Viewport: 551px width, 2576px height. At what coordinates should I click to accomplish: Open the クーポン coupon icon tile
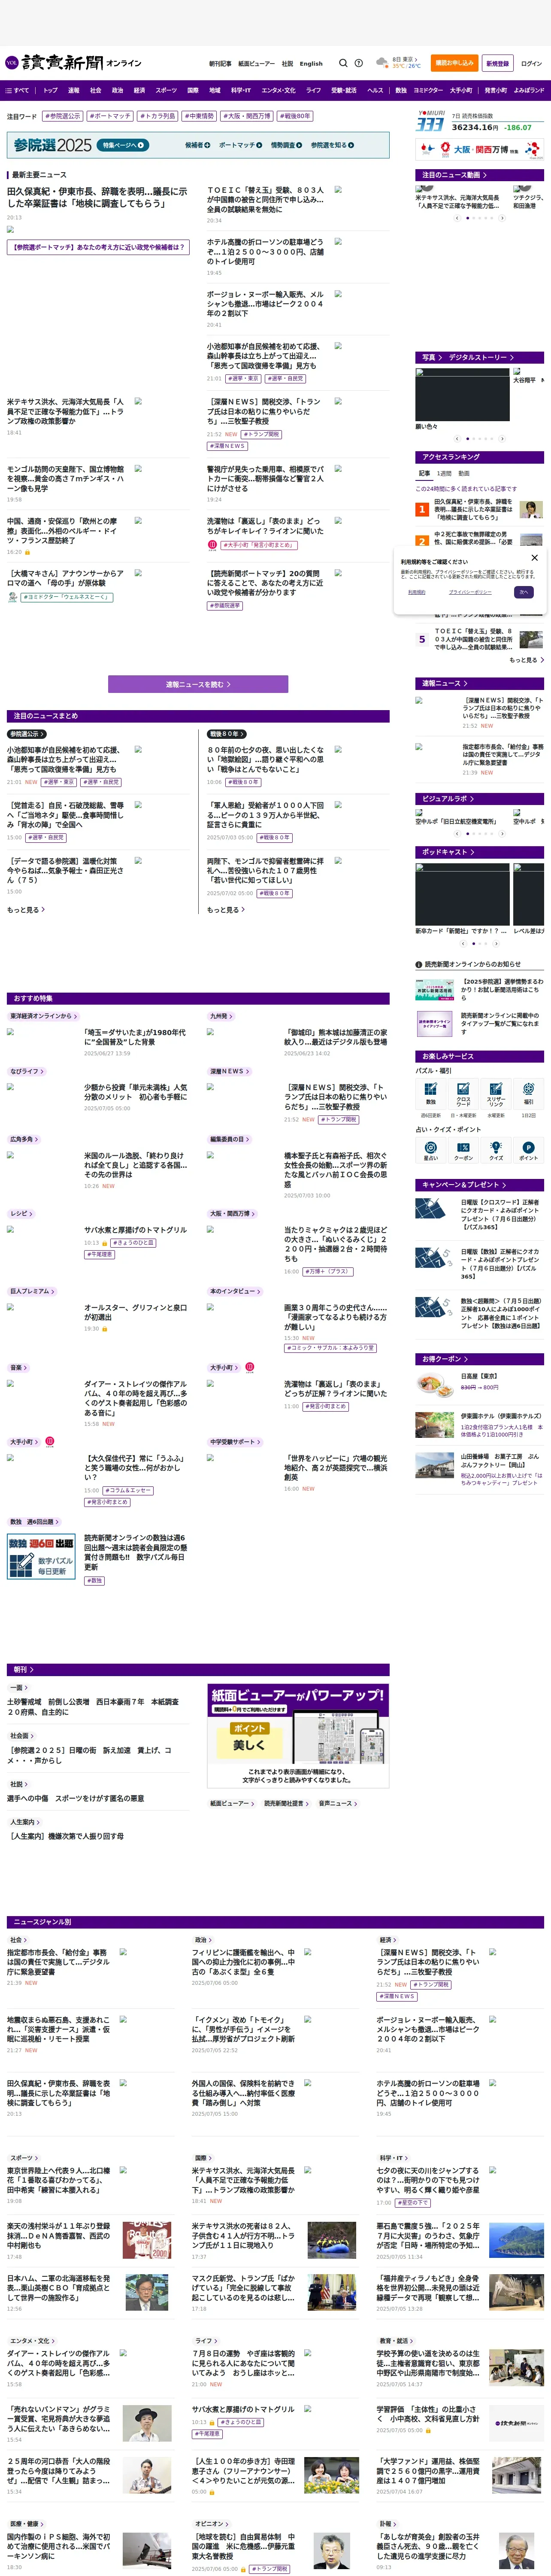point(463,1150)
